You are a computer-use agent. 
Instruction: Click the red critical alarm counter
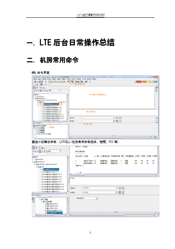139,82
